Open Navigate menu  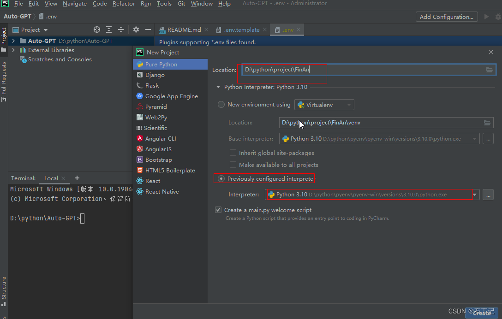pyautogui.click(x=75, y=4)
